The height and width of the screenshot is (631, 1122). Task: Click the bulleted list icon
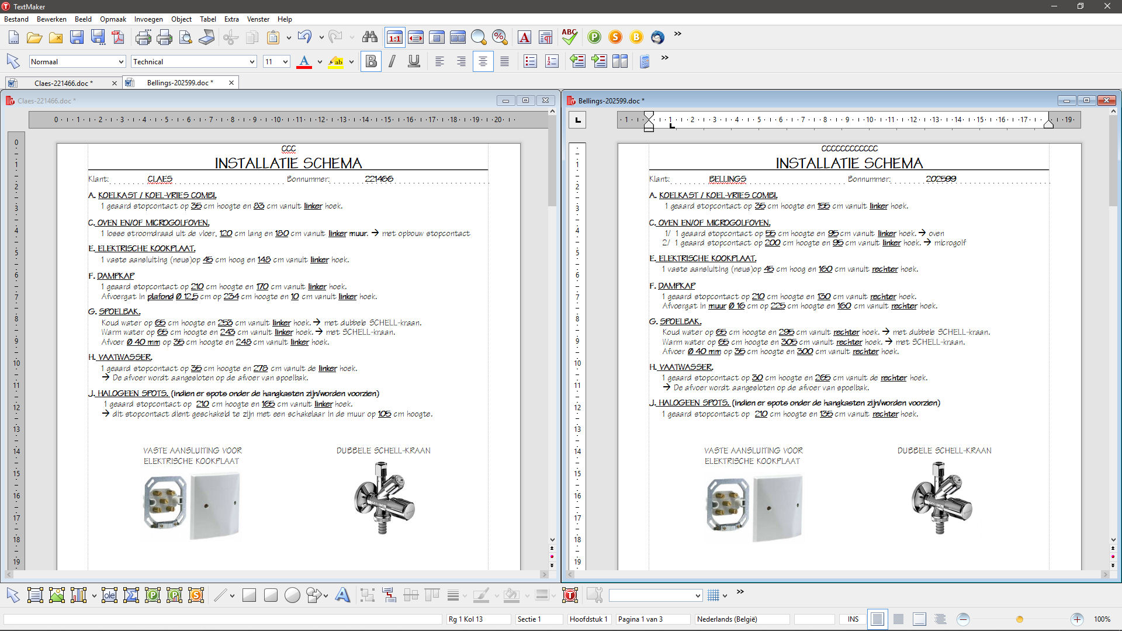530,61
